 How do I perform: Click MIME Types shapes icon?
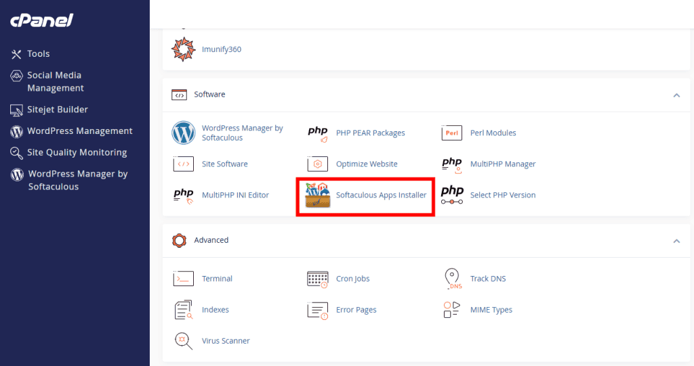click(x=451, y=310)
